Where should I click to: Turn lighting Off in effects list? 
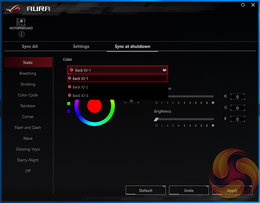[x=28, y=171]
